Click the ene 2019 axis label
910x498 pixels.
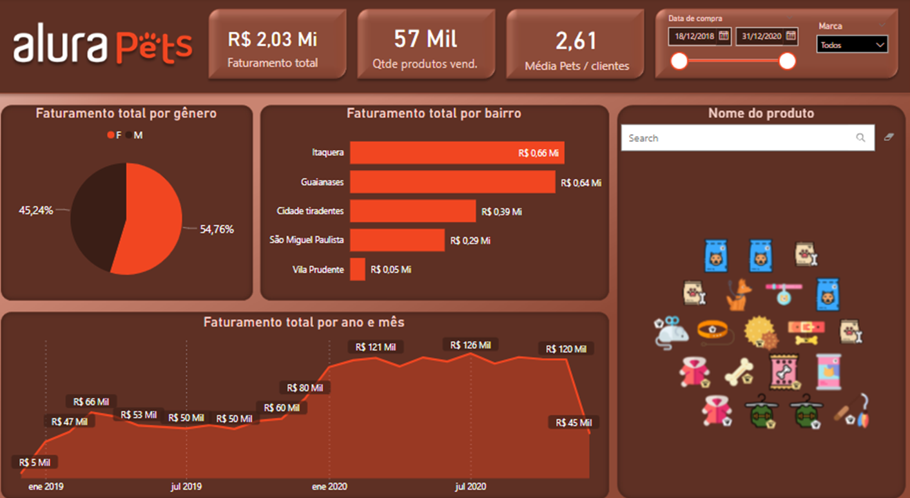46,487
